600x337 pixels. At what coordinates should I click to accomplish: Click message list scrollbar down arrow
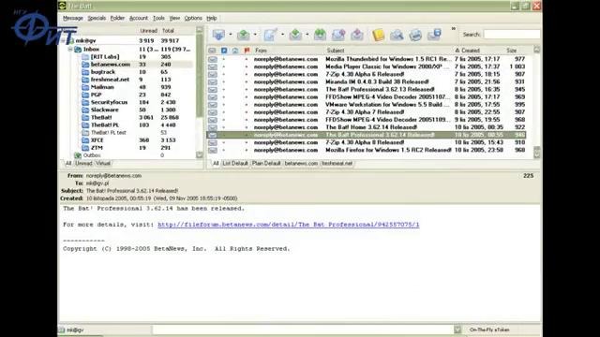tap(537, 154)
